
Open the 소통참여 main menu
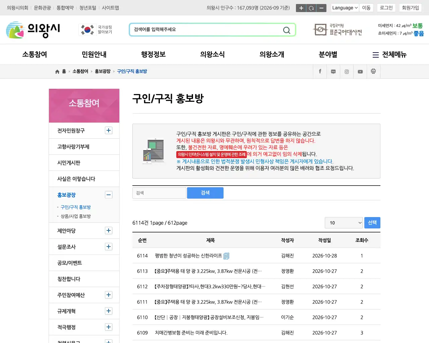tap(35, 54)
